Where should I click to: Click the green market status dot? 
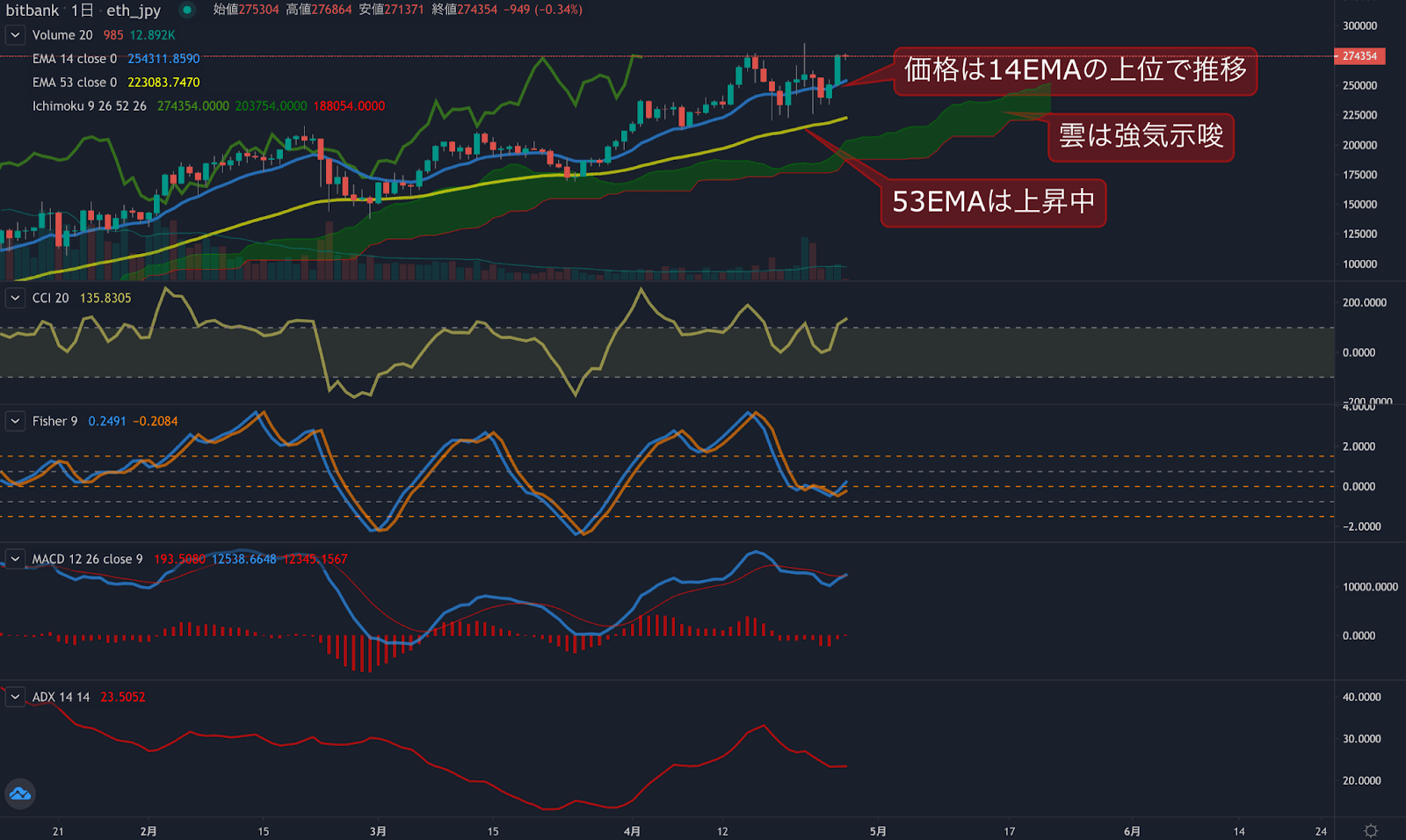tap(187, 11)
